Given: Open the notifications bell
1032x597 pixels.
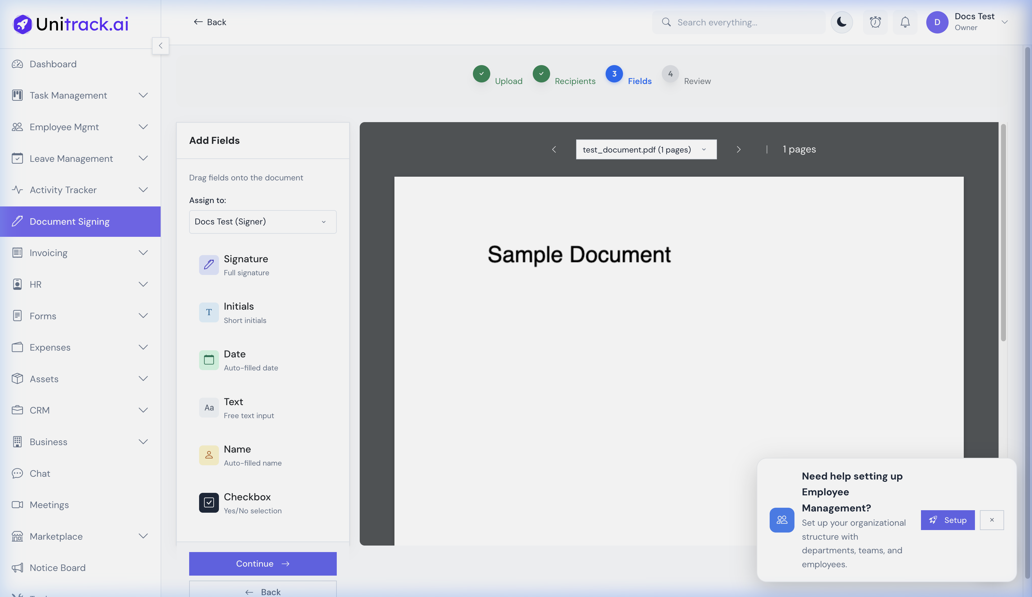Looking at the screenshot, I should [x=905, y=22].
